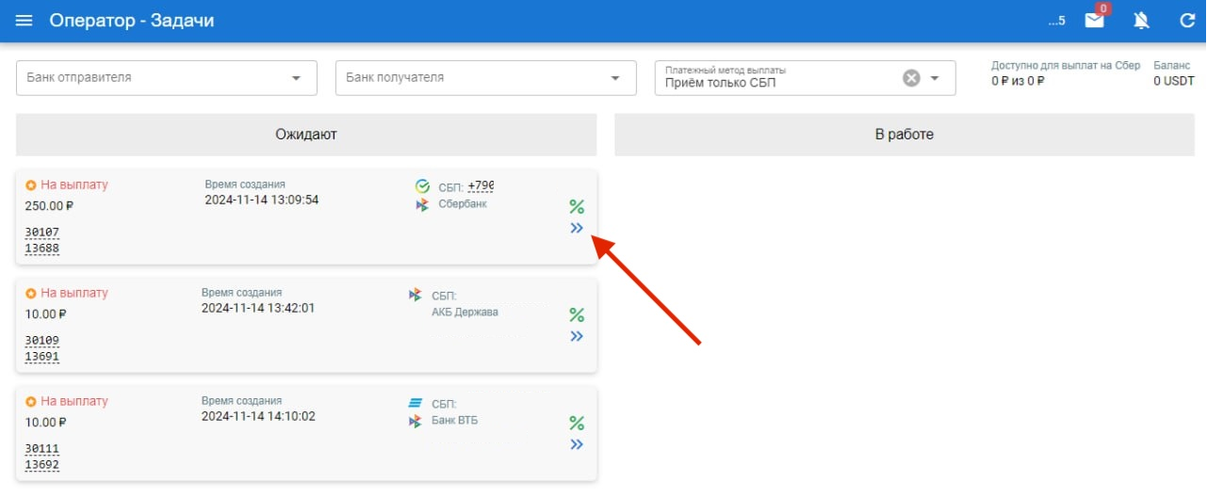Open the payment method dropdown arrow
Viewport: 1207px width, 498px height.
[x=936, y=78]
